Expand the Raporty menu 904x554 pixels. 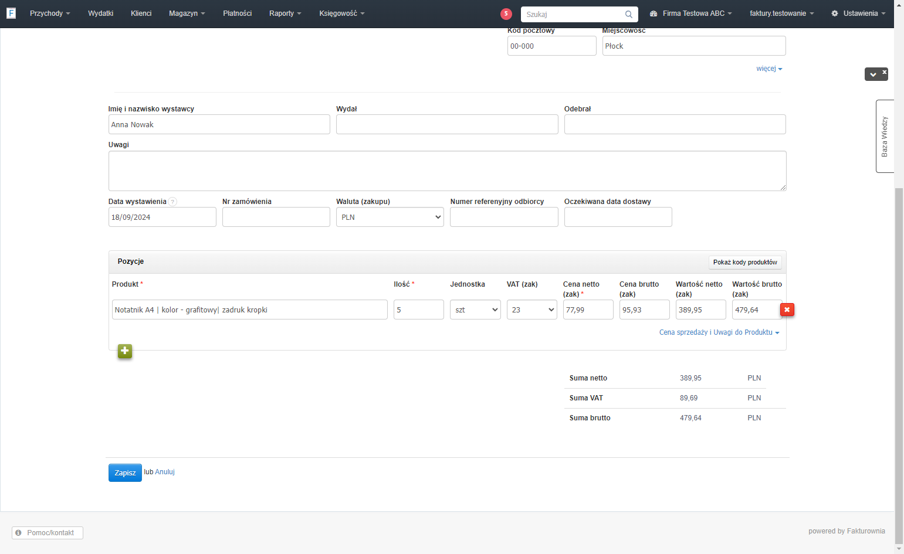pos(285,13)
